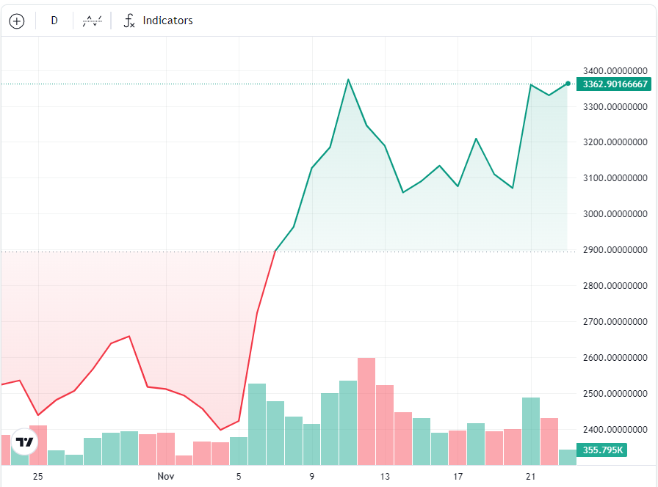Viewport: 658px width, 487px height.
Task: Click the volume label 355.795K
Action: pos(602,450)
